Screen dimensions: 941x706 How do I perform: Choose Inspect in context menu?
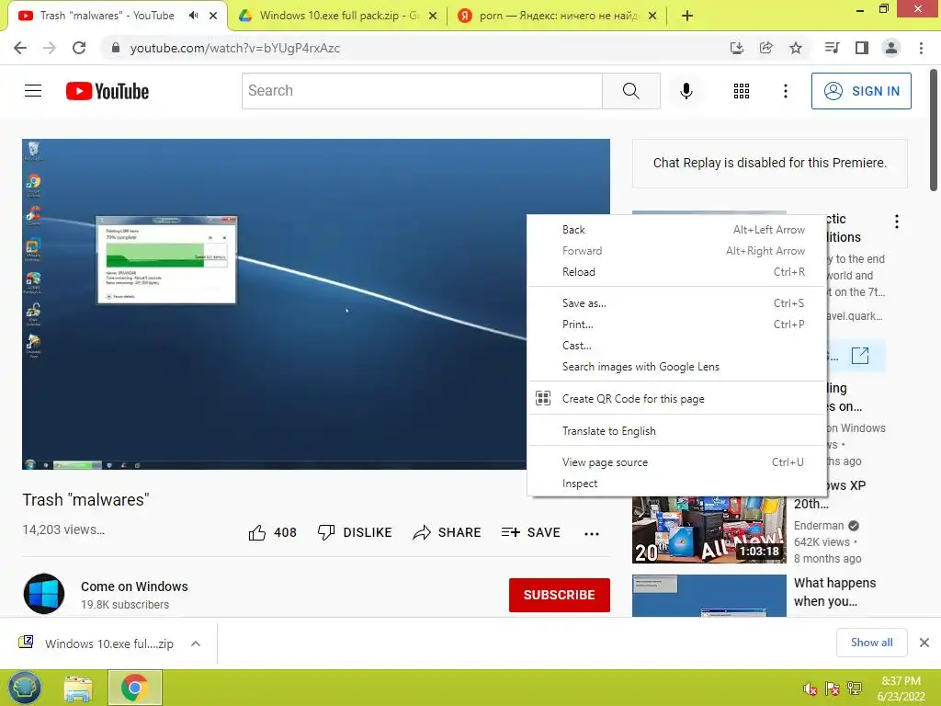677,484
